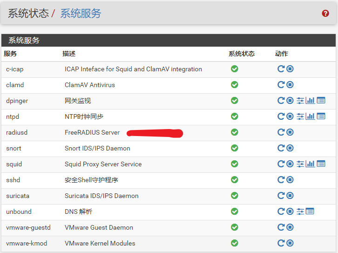This screenshot has height=253, width=338.
Task: Open ntpd status chart icon
Action: (310, 116)
